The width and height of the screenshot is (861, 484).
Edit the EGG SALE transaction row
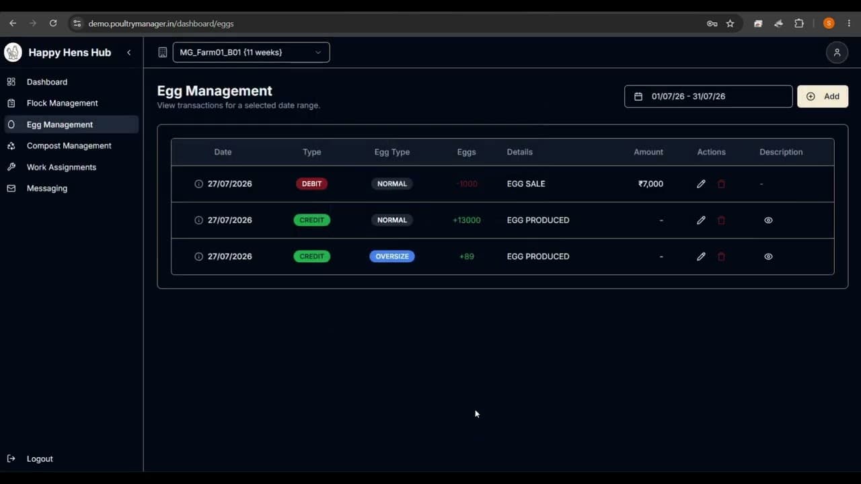701,184
